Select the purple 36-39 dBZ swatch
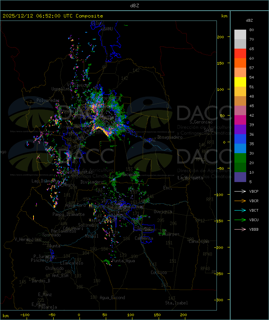The height and width of the screenshot is (320, 269). coord(240,129)
